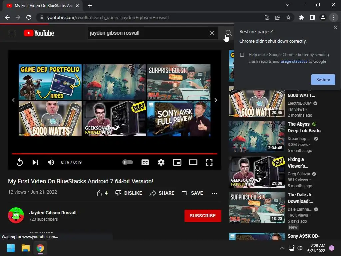Image resolution: width=341 pixels, height=256 pixels.
Task: Toggle closed captions CC button
Action: click(145, 162)
